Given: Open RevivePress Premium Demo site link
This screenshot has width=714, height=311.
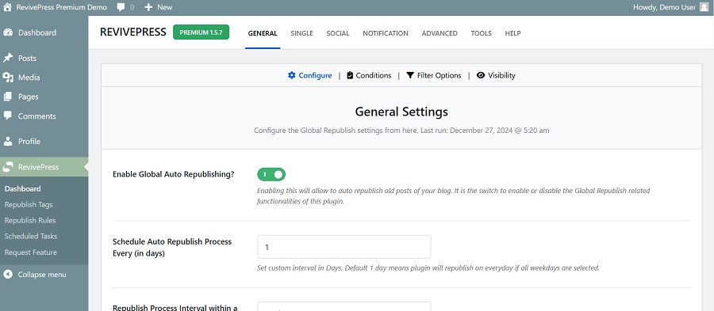Looking at the screenshot, I should pos(61,7).
